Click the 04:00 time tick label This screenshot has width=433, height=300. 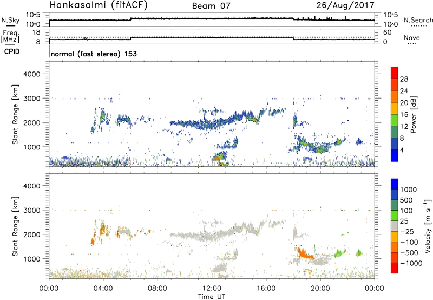[103, 289]
